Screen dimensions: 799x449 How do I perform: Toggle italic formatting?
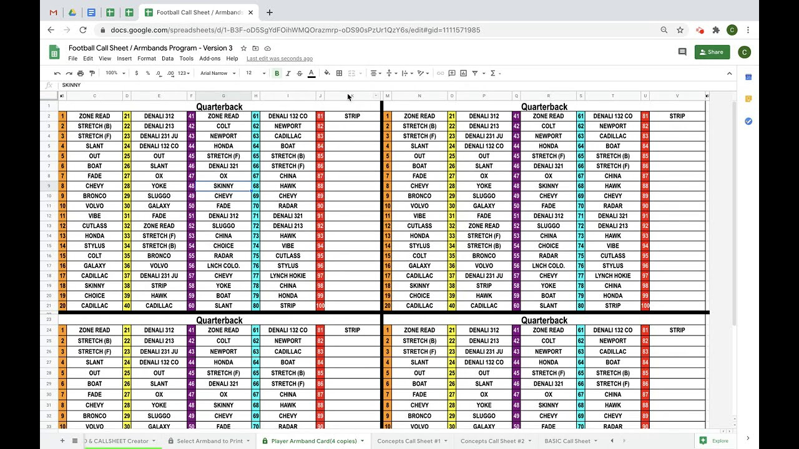click(288, 73)
